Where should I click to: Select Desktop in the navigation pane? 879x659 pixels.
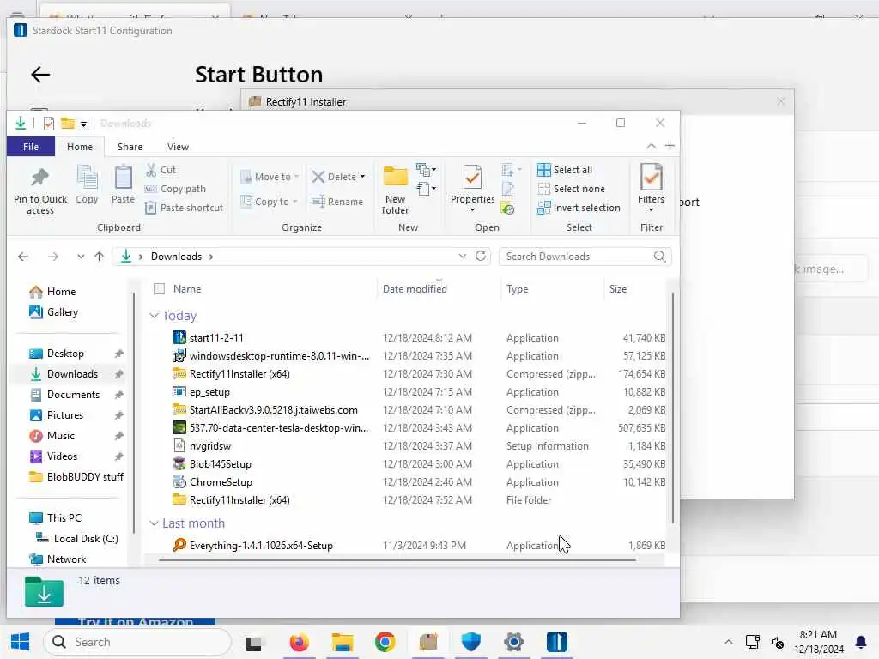tap(65, 354)
